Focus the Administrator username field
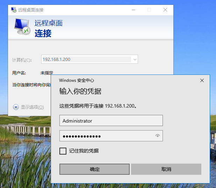 click(x=111, y=121)
